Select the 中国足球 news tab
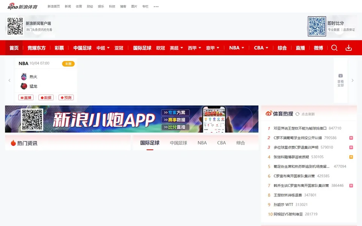 point(178,143)
